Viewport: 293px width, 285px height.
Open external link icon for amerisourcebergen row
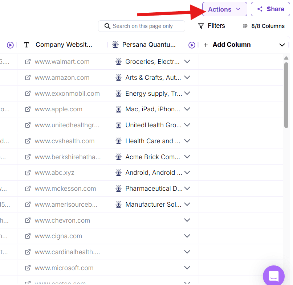(28, 205)
